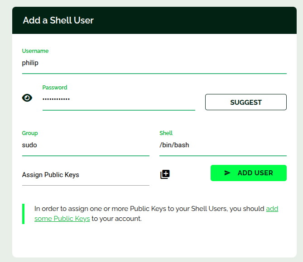Click the green accent bar beside the notice
Screen dimensions: 303x262
pos(23,214)
